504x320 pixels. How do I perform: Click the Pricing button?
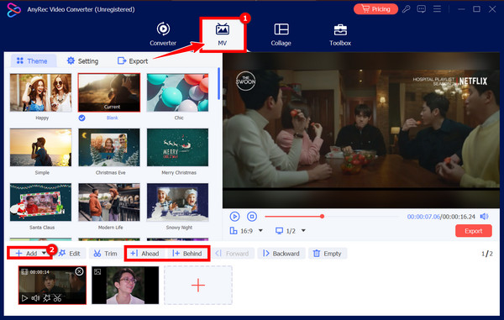[x=375, y=9]
